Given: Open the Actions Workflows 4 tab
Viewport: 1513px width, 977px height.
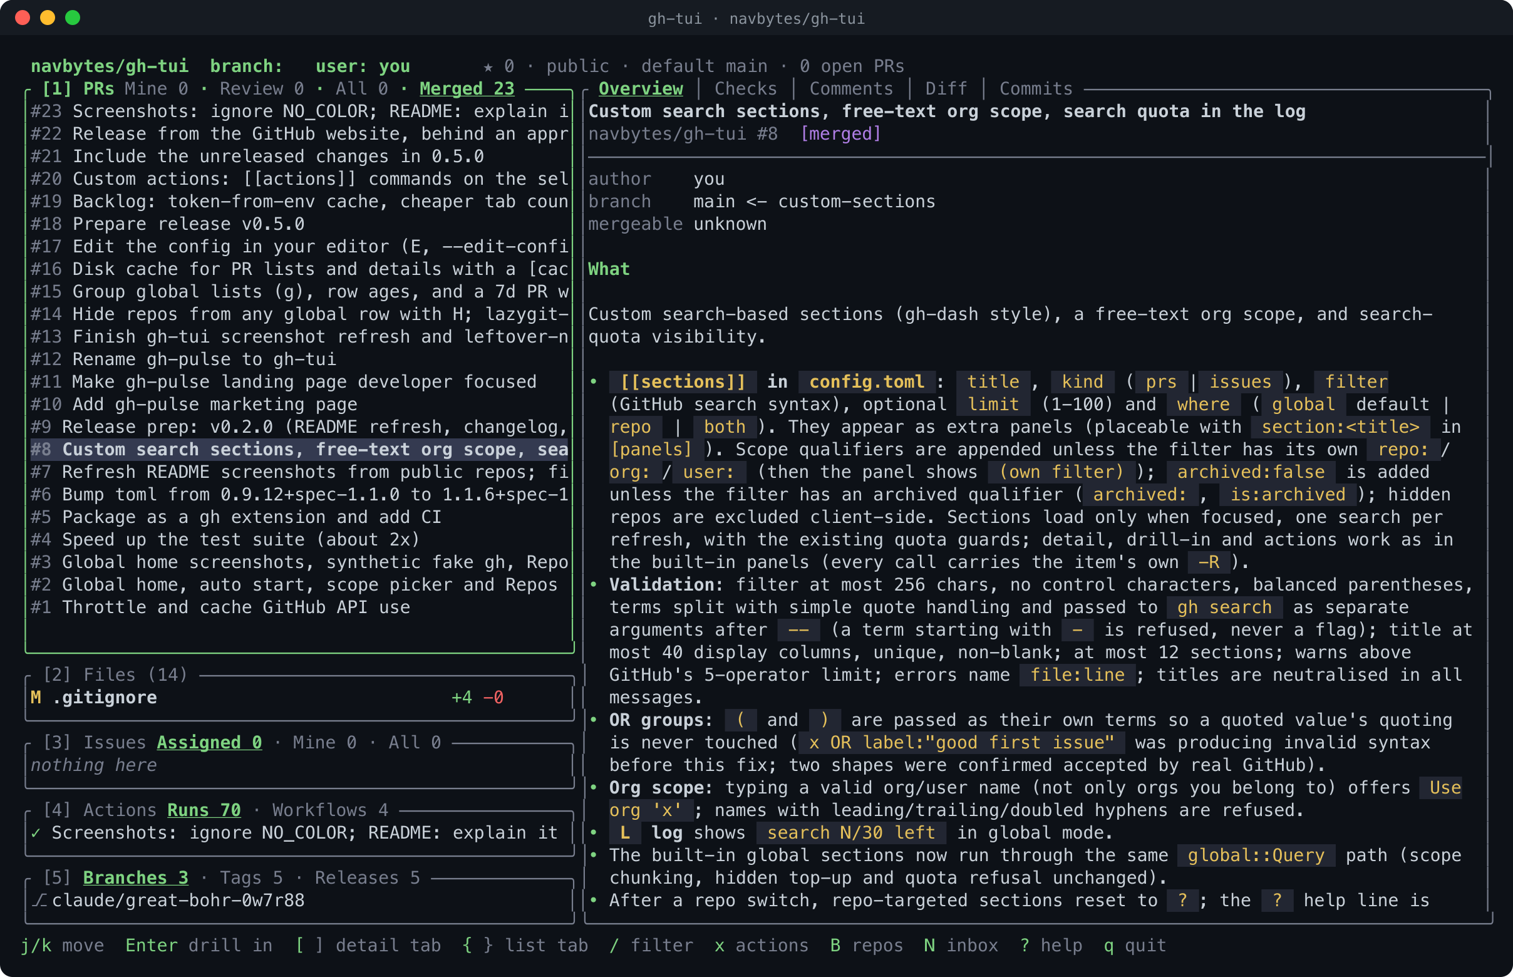Looking at the screenshot, I should pyautogui.click(x=330, y=810).
